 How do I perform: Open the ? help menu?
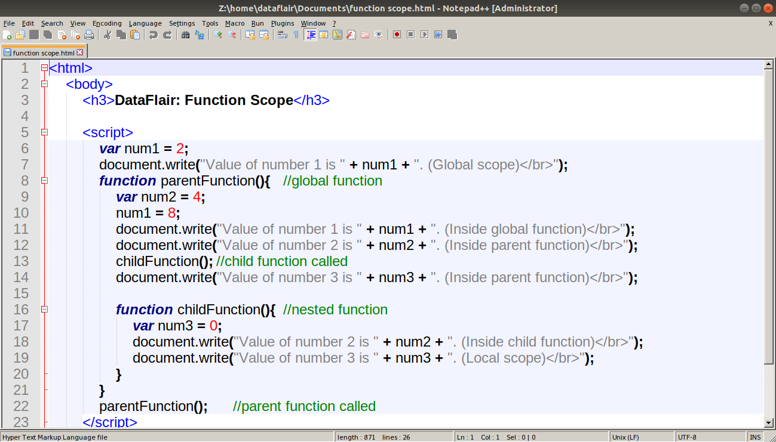coord(335,23)
